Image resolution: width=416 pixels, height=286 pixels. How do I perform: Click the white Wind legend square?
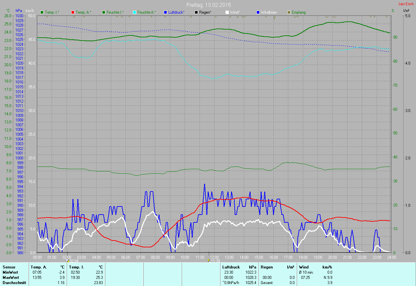(x=227, y=12)
